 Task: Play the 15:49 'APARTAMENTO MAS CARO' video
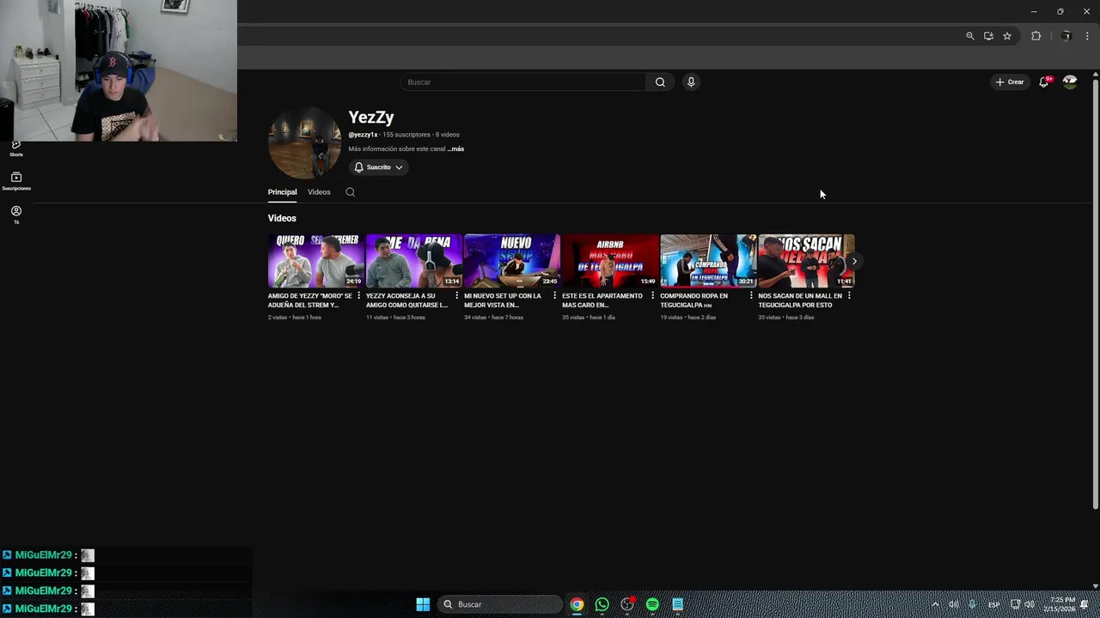click(609, 261)
